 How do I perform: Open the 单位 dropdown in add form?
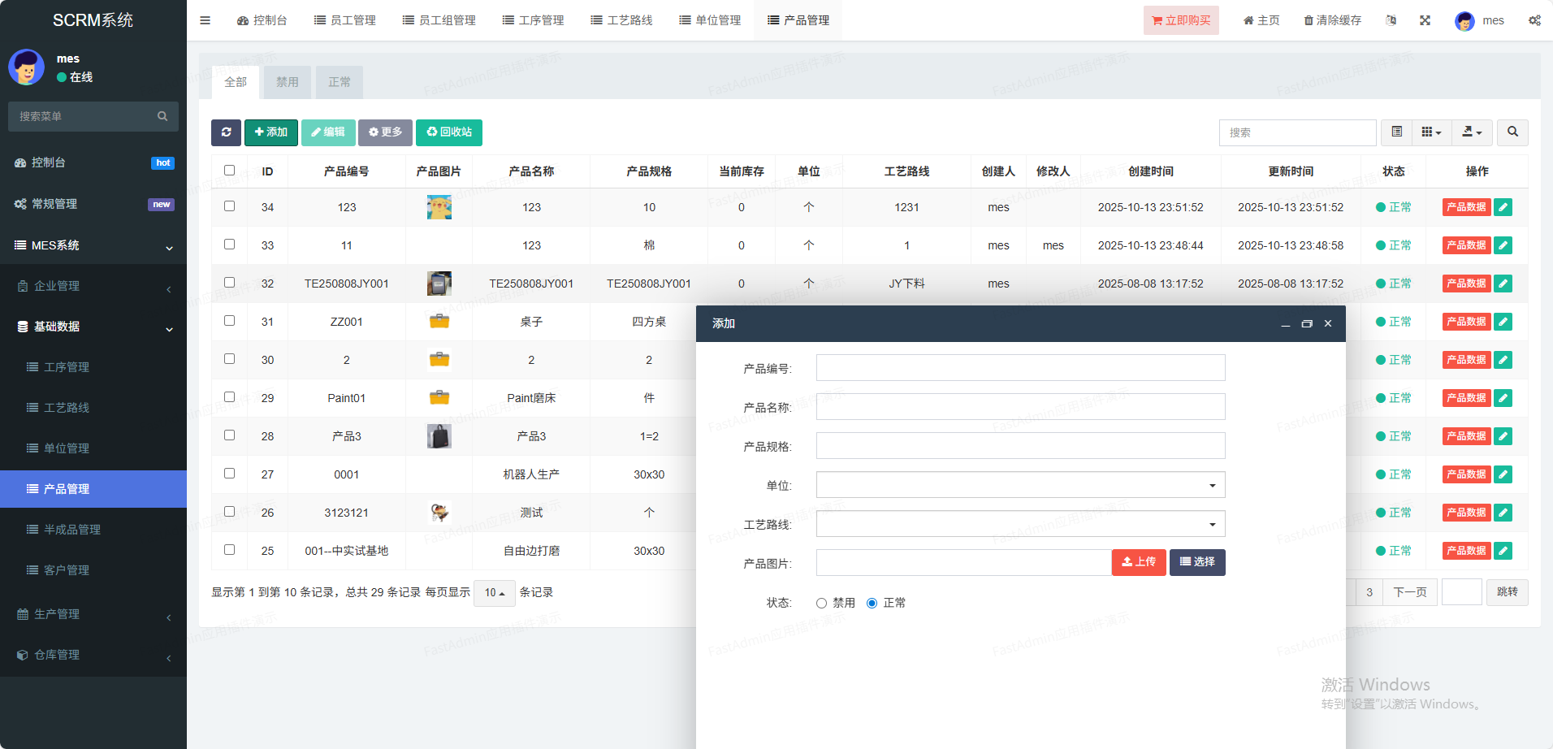pyautogui.click(x=1020, y=485)
